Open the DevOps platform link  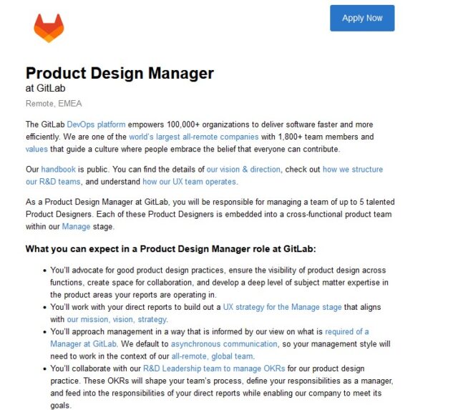(96, 125)
